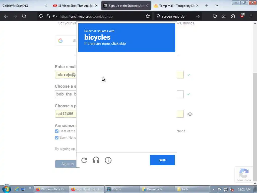257x193 pixels.
Task: Bookmark this page with star icon
Action: [x=148, y=16]
